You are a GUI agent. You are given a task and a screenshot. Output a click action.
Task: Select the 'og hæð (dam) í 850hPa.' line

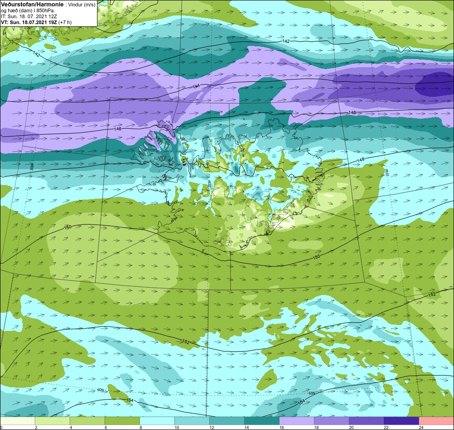tap(28, 11)
